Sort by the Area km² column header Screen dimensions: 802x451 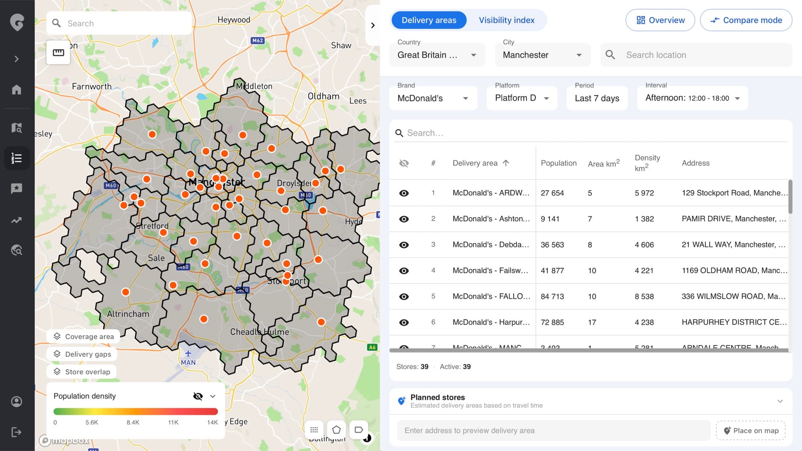click(x=604, y=163)
